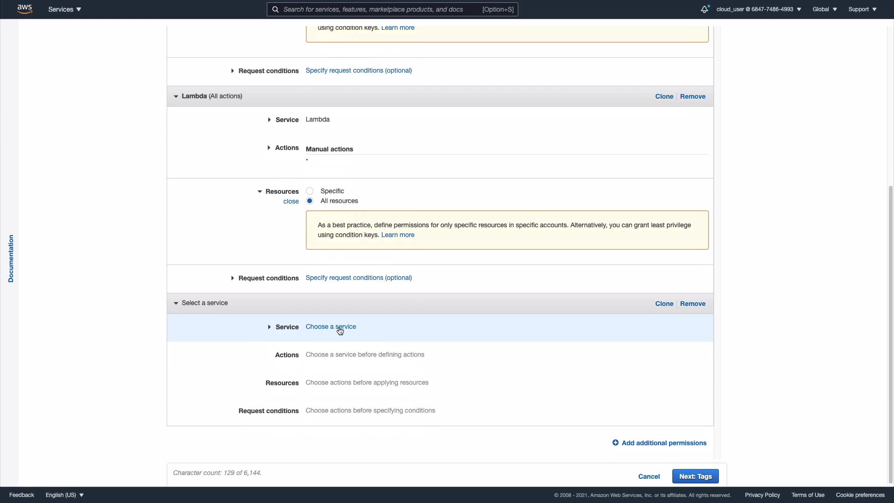Select the All resources radio button

point(310,201)
